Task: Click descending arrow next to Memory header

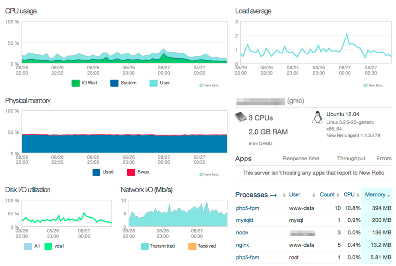Action: tap(389, 196)
